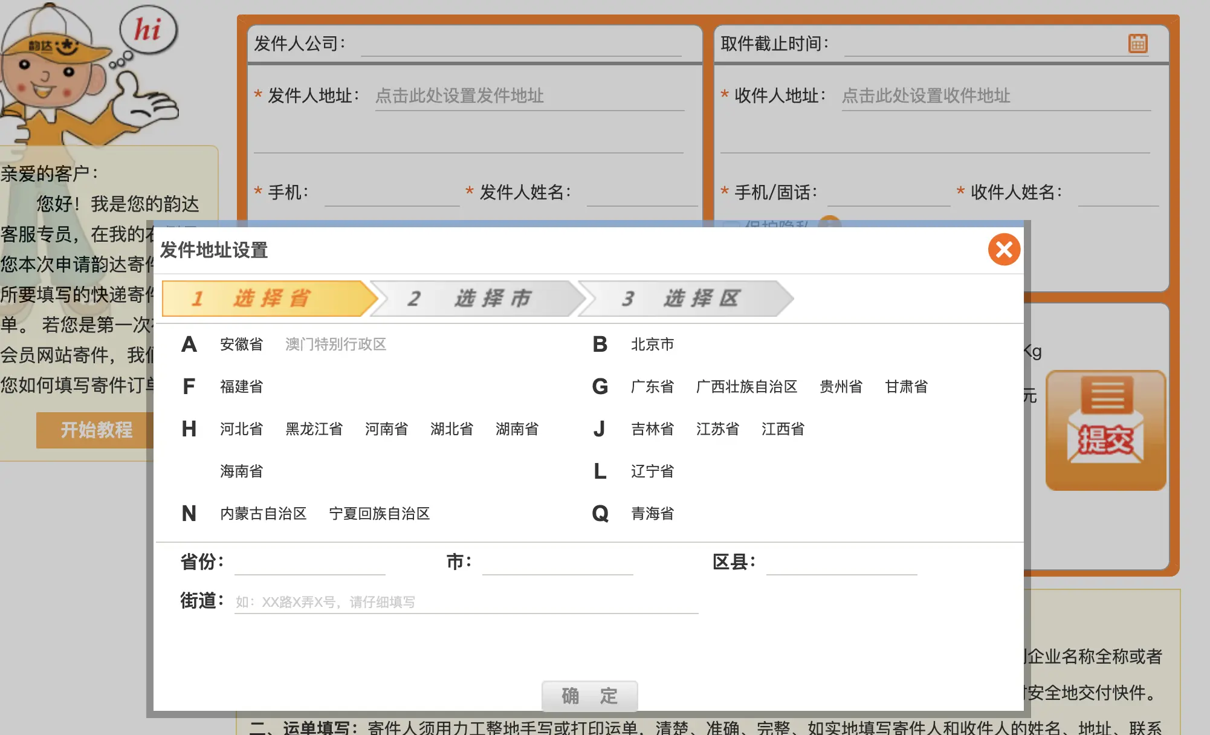
Task: Click the province 省份 input field
Action: coord(309,562)
